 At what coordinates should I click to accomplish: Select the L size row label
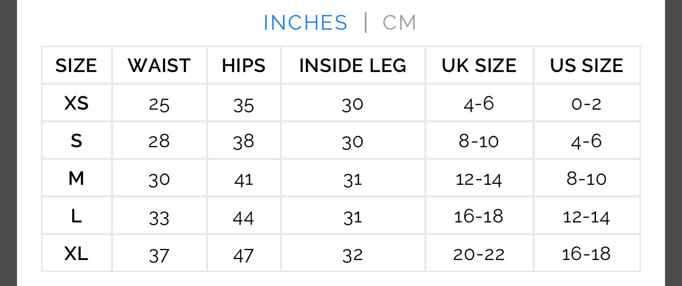click(x=76, y=217)
